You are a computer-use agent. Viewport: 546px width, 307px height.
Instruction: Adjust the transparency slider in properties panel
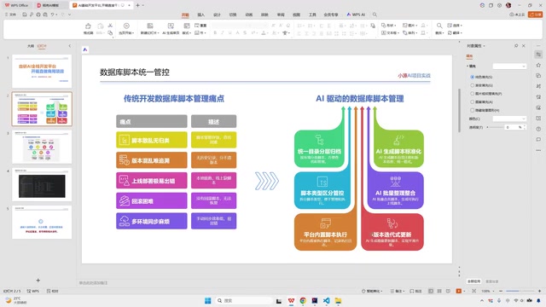point(495,127)
